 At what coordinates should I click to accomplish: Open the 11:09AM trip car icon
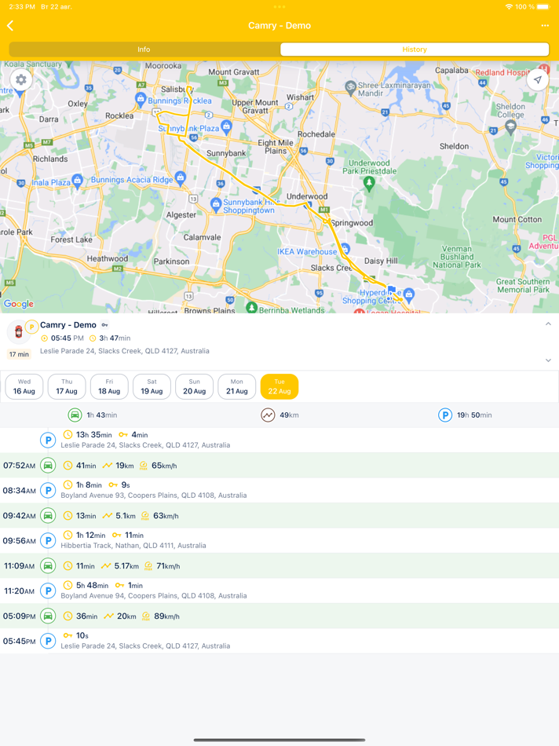click(48, 565)
